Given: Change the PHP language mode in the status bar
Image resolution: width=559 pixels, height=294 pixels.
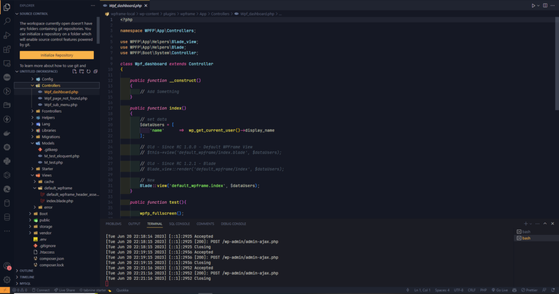Looking at the screenshot, I should tap(484, 290).
